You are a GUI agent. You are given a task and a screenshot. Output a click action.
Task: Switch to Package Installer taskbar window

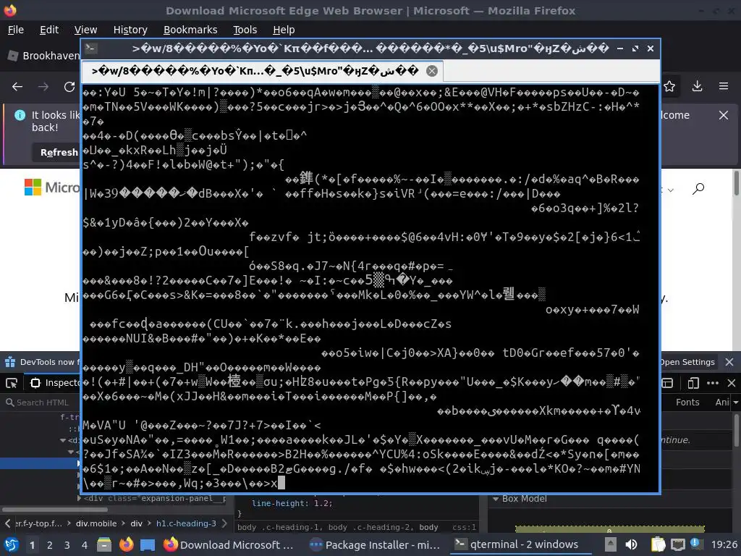click(x=374, y=544)
